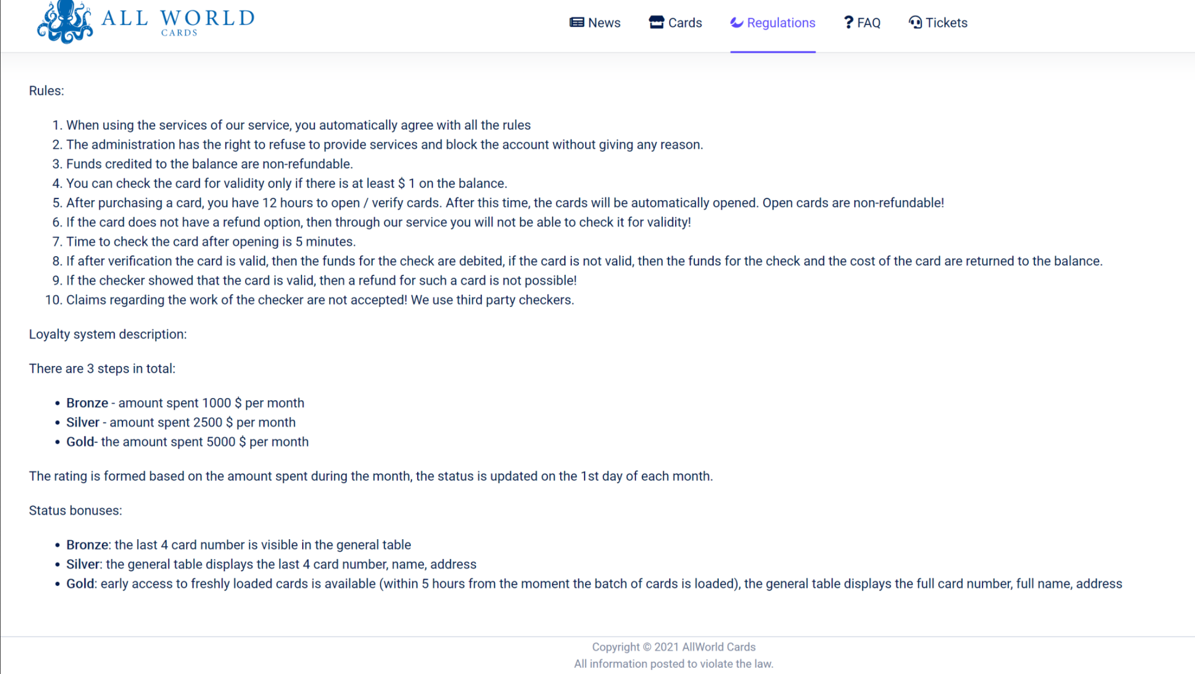Select the Regulations tab label
This screenshot has width=1195, height=674.
[x=781, y=23]
